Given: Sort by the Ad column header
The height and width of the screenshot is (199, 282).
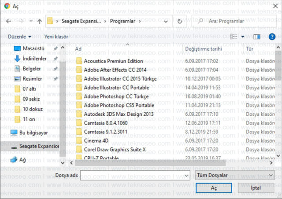Looking at the screenshot, I should pyautogui.click(x=78, y=49).
